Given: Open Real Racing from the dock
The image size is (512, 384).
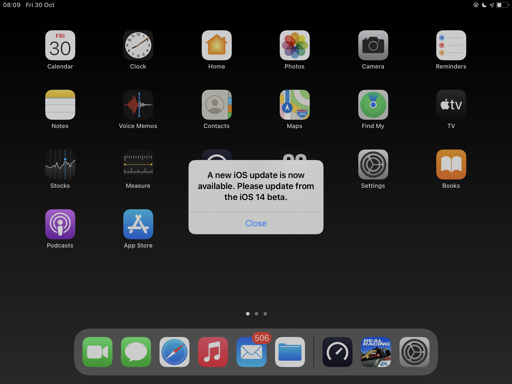Looking at the screenshot, I should coord(376,352).
